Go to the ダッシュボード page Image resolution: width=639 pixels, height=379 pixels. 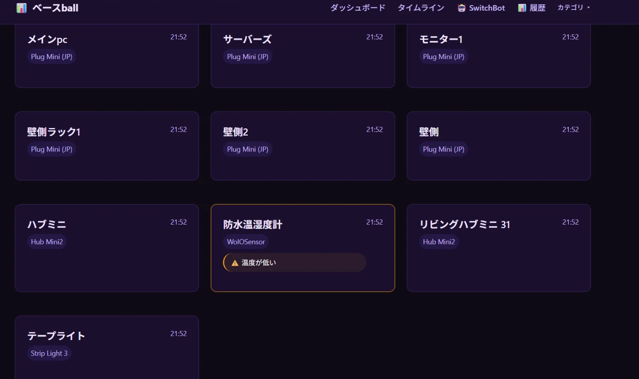coord(357,8)
